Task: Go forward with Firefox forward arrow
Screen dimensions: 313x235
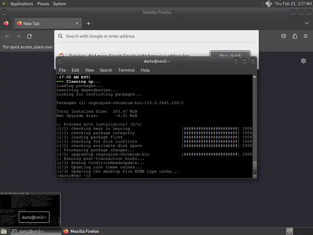Action: click(18, 36)
